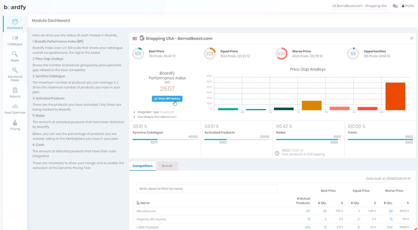Click the Costs progress bar
Viewport: 418px width, 230px height.
(380, 140)
